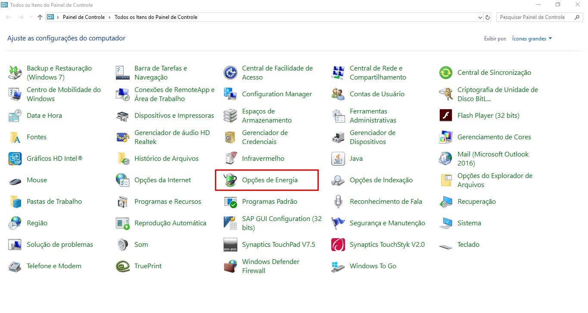The height and width of the screenshot is (313, 588).
Task: Select the Contas de Usuário icon
Action: 338,94
